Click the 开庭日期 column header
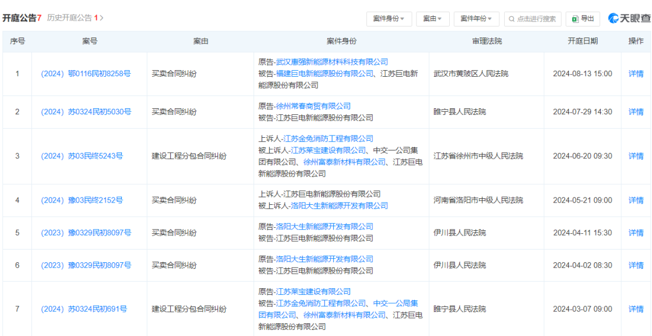The height and width of the screenshot is (336, 652). click(x=583, y=41)
